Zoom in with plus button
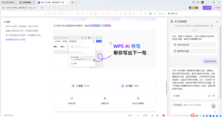Viewport: 222px width, 117px height. click(152, 115)
